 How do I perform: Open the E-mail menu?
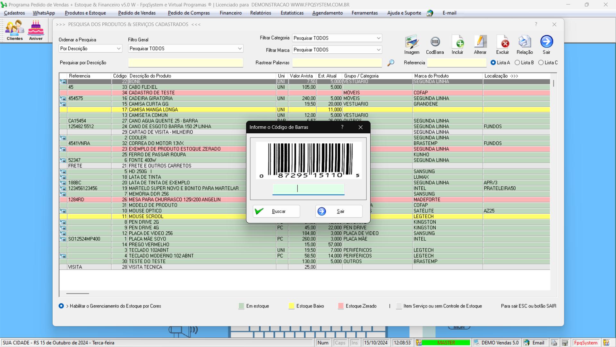449,13
